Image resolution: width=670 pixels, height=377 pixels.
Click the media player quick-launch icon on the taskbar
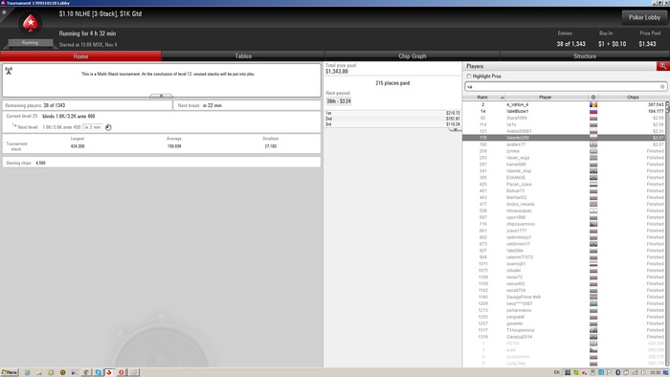[75, 373]
